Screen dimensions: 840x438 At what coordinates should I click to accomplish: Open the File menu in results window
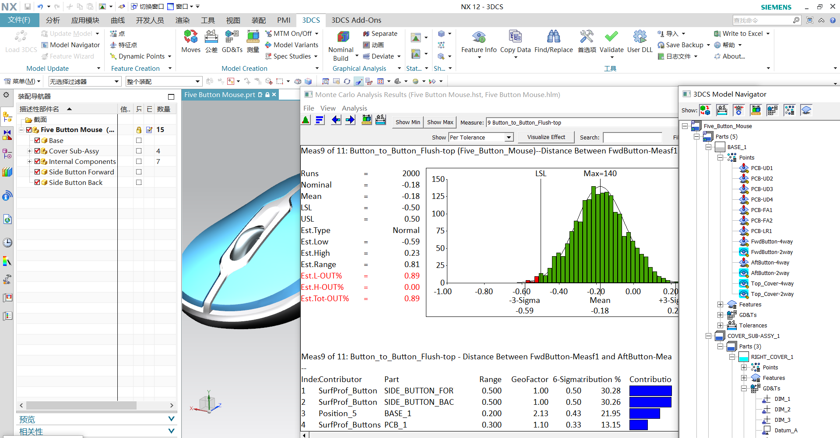pyautogui.click(x=309, y=108)
